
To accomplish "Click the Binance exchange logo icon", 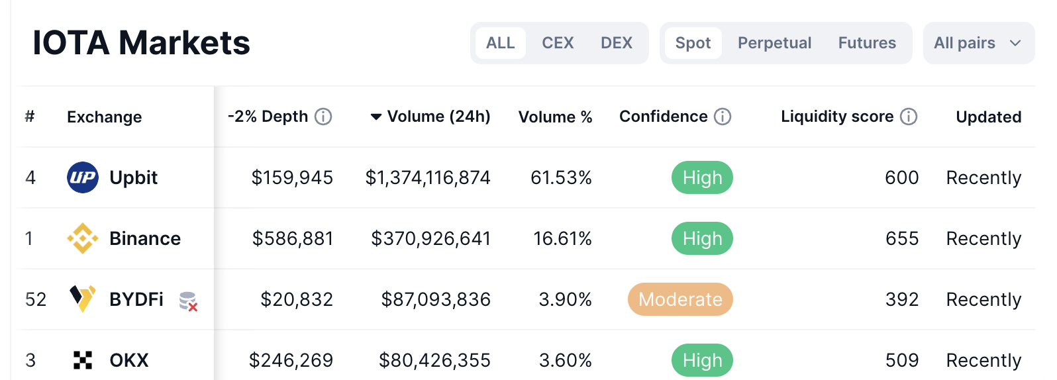I will click(83, 238).
